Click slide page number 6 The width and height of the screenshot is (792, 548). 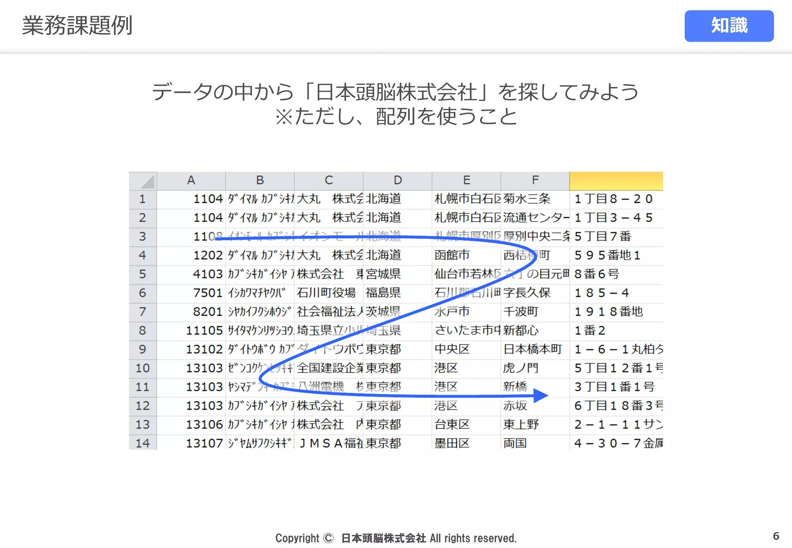click(x=776, y=536)
